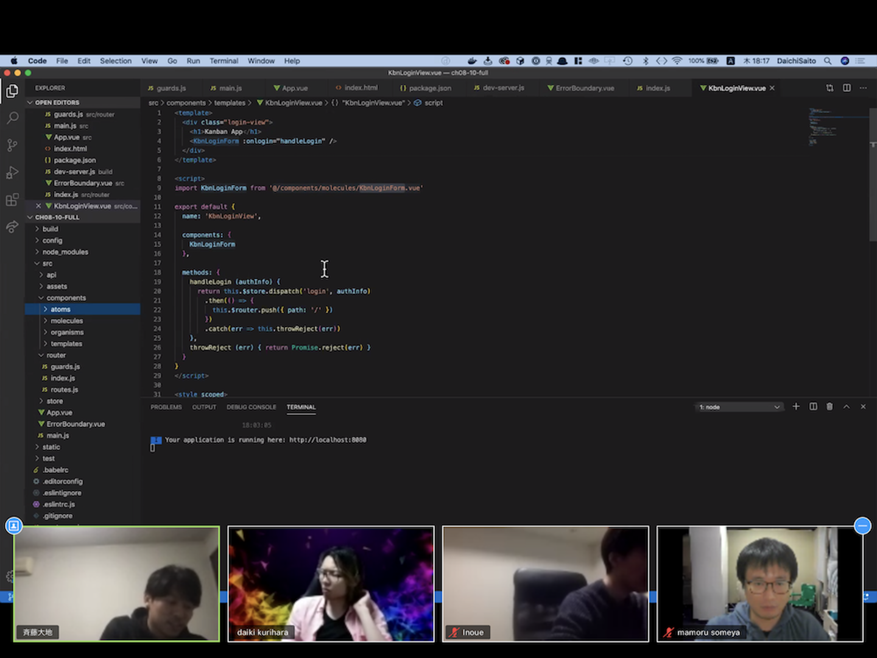Open the File menu

62,61
